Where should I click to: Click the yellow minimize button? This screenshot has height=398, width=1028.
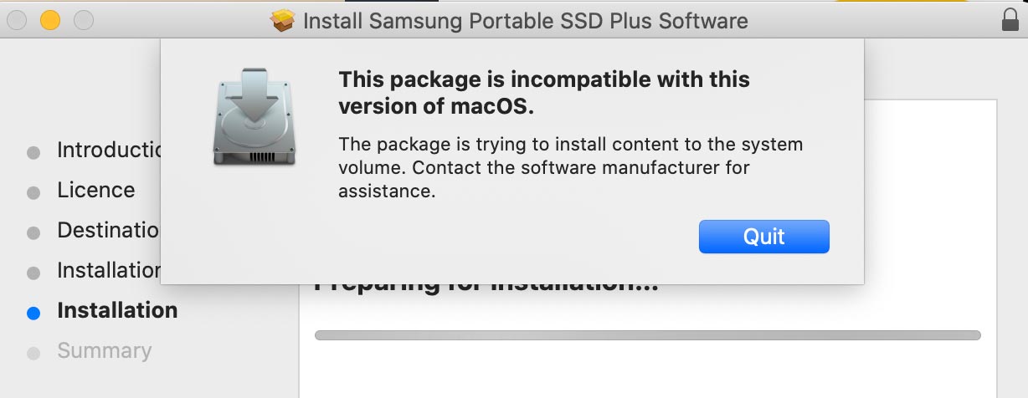[50, 20]
